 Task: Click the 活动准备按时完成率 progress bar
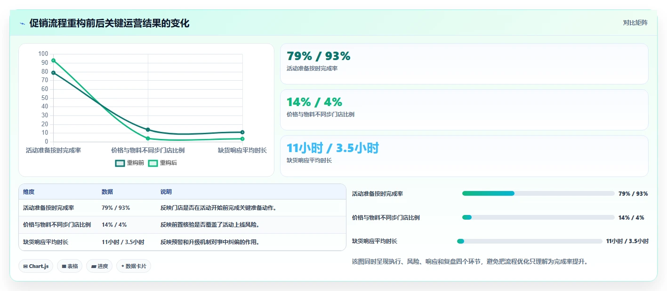pyautogui.click(x=538, y=193)
